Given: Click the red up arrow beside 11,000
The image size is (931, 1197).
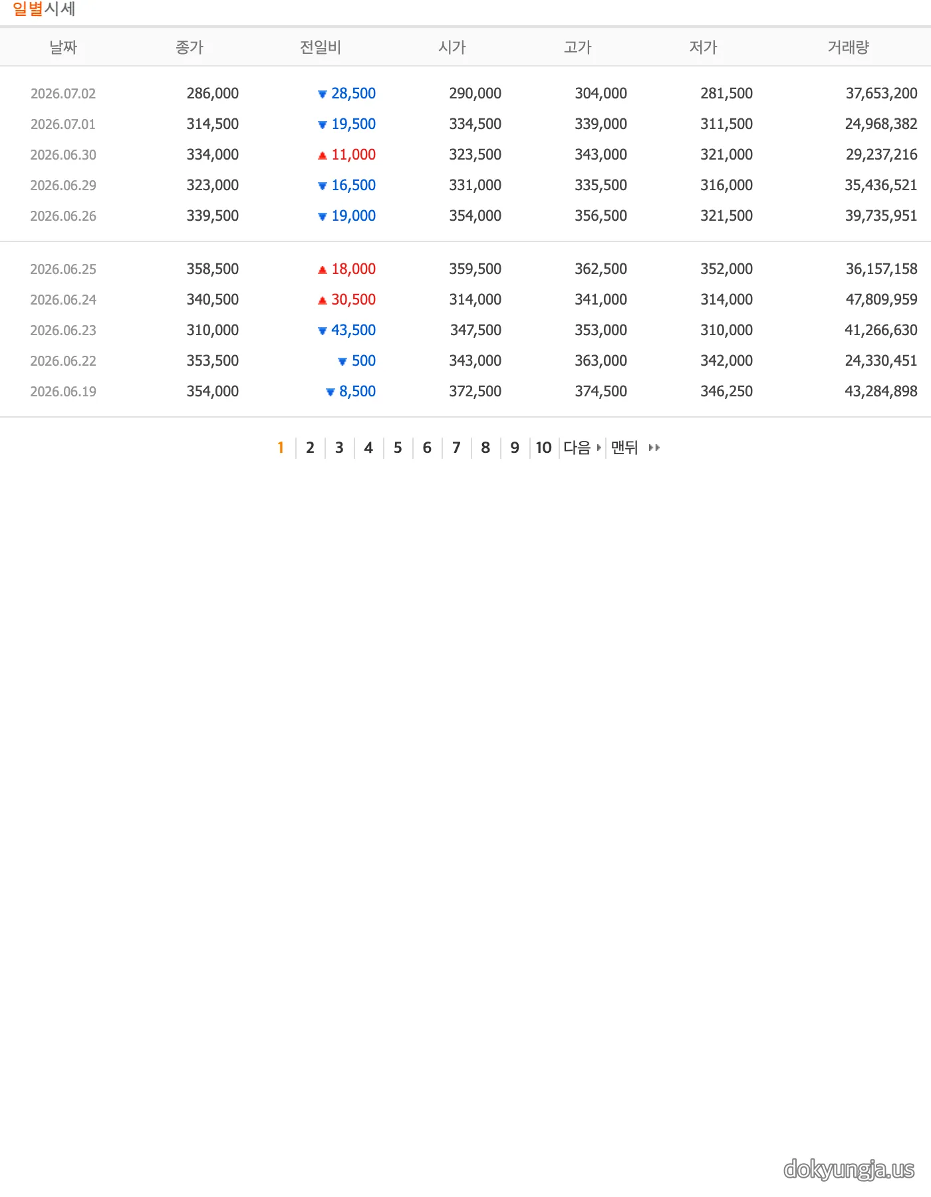Looking at the screenshot, I should point(323,156).
